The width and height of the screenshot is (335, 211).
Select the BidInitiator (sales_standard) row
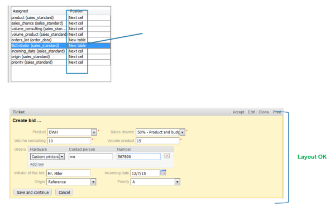[61, 45]
